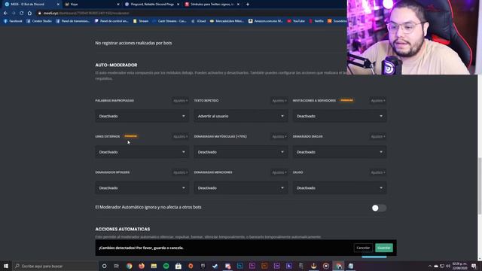Open the Stream bookmark
Viewport: 482px width, 271px height.
point(141,21)
